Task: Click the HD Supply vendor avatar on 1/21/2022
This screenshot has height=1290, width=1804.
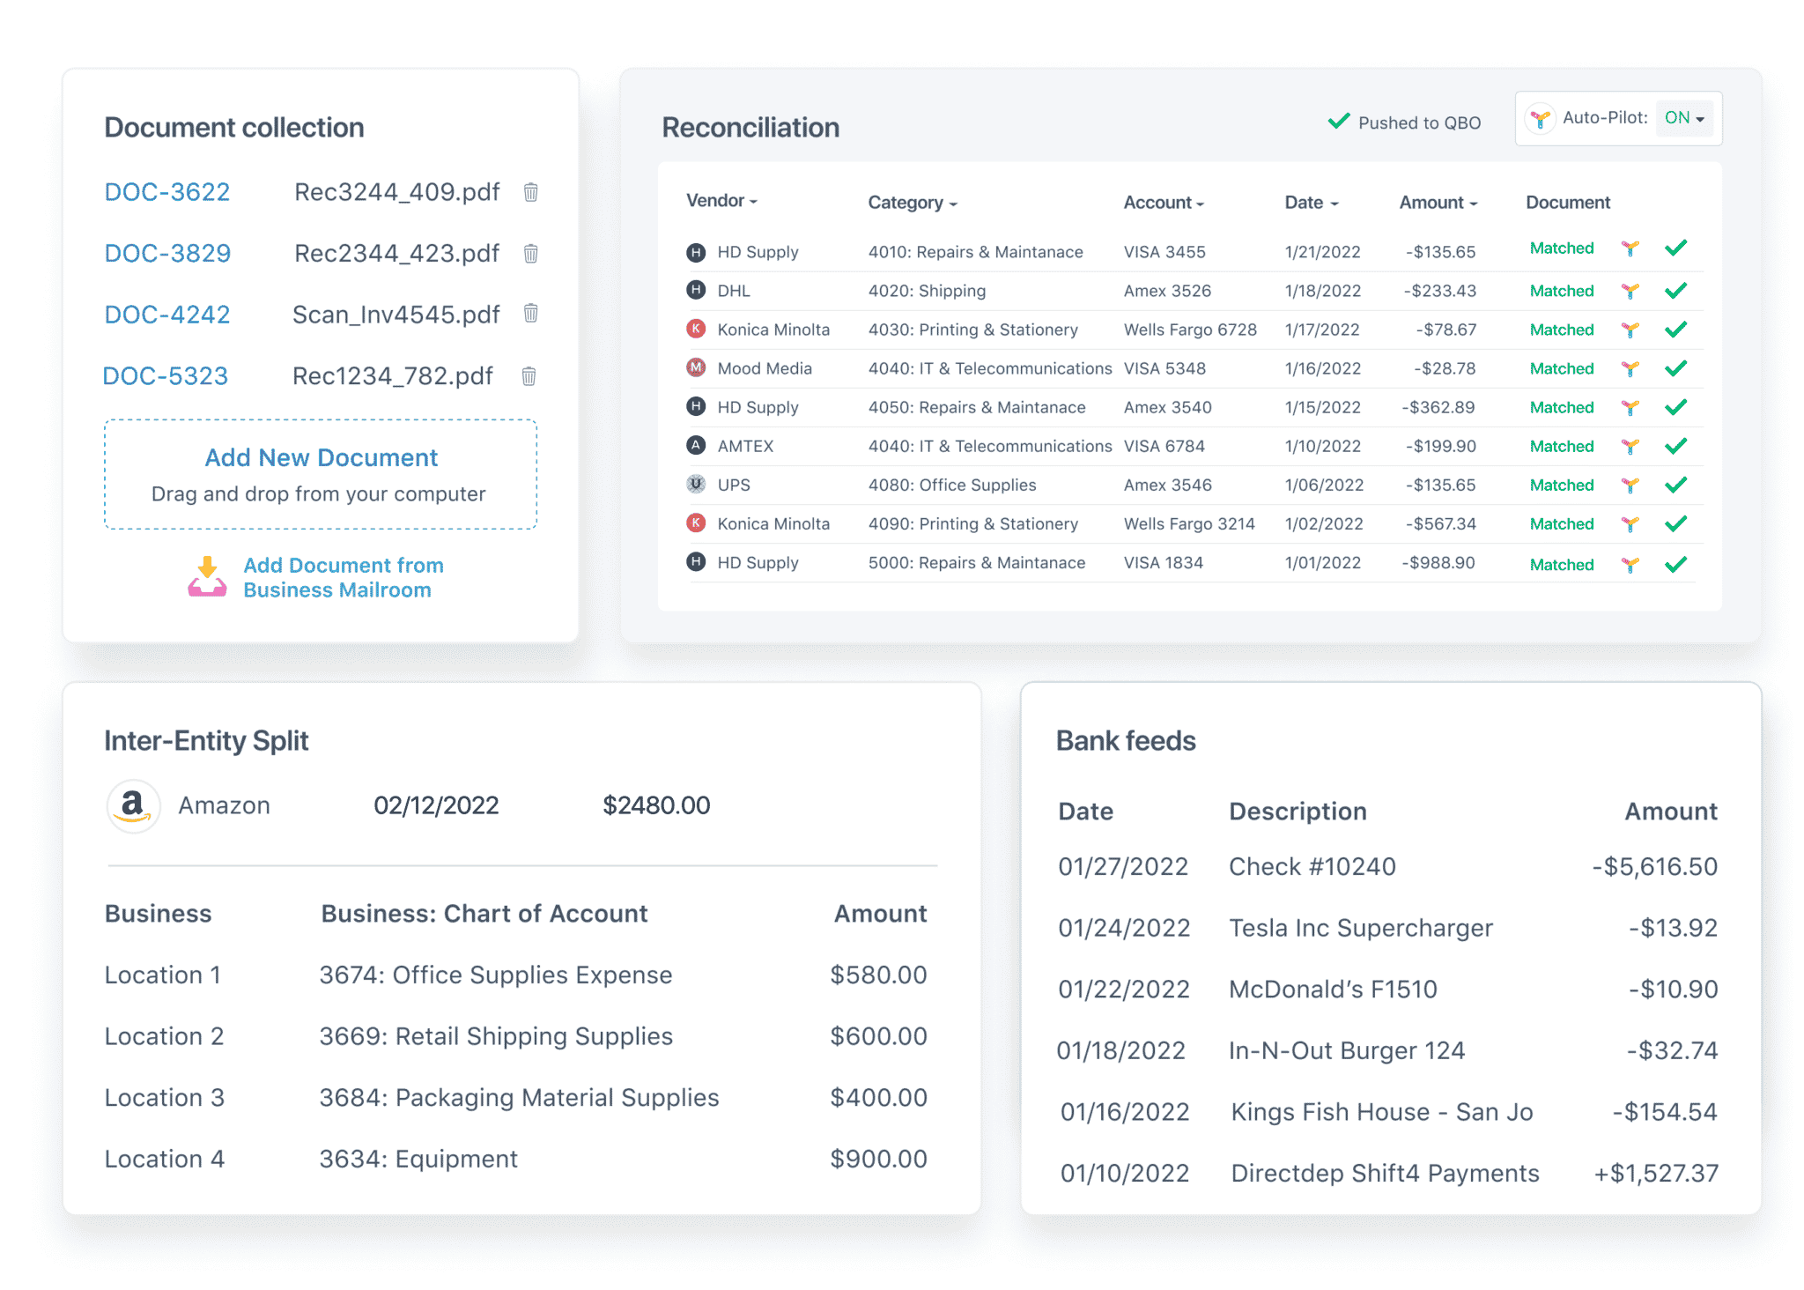Action: (696, 253)
